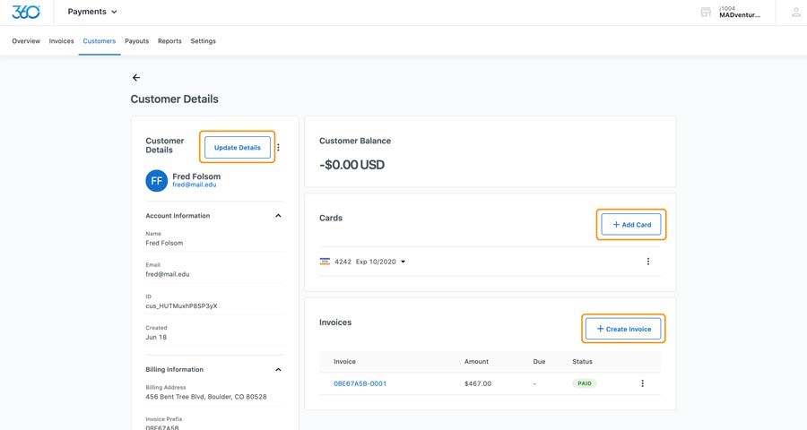The image size is (807, 430).
Task: Click the fred@mail.edu link under Fred Folsom
Action: (194, 185)
